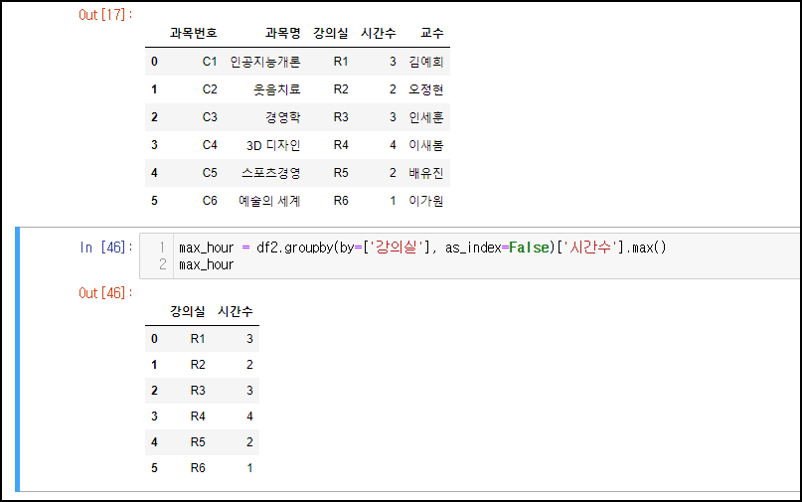The image size is (802, 502).
Task: Click professor name 오정현
Action: pyautogui.click(x=426, y=89)
